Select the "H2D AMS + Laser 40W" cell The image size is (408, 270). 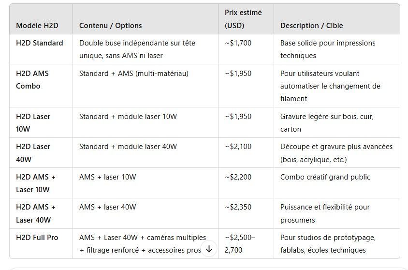click(36, 213)
